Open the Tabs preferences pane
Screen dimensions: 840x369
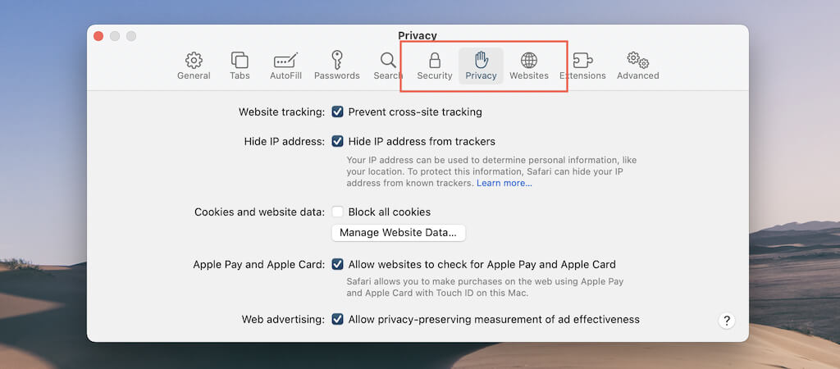coord(240,66)
